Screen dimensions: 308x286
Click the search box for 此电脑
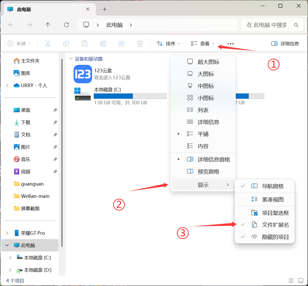[267, 25]
